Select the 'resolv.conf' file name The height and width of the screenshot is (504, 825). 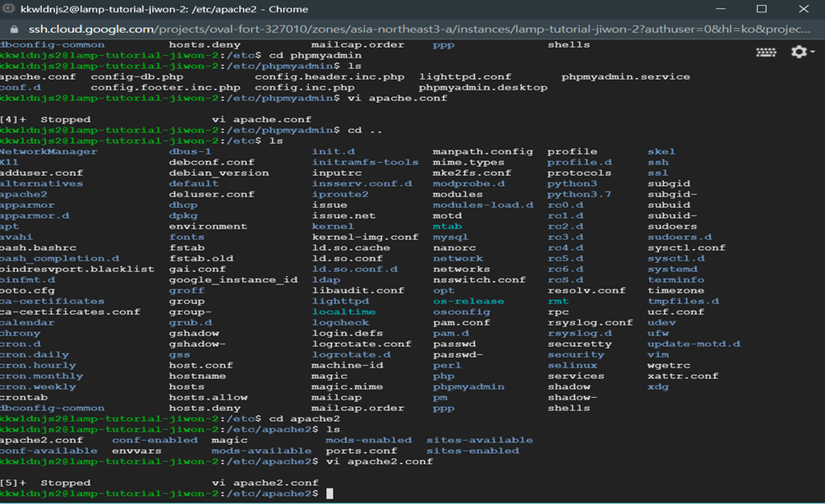click(587, 290)
